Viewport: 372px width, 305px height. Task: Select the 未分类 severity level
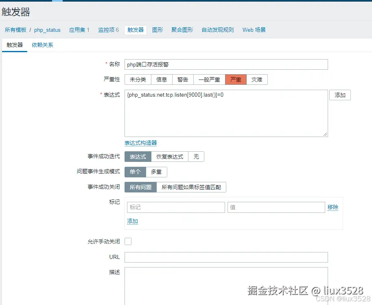138,80
